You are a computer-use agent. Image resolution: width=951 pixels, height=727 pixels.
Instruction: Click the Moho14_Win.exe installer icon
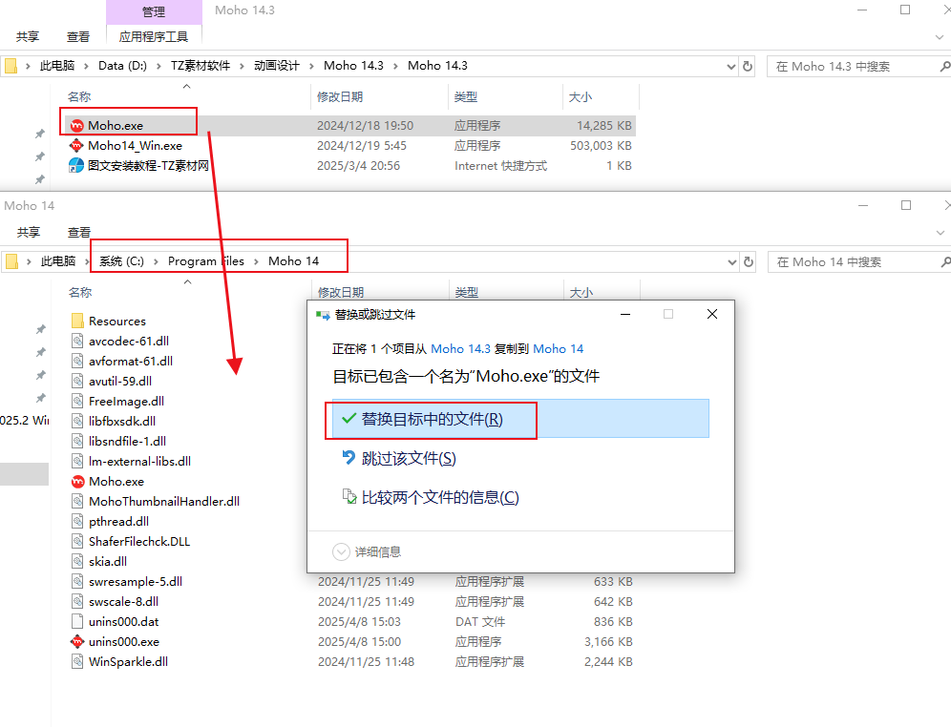77,145
